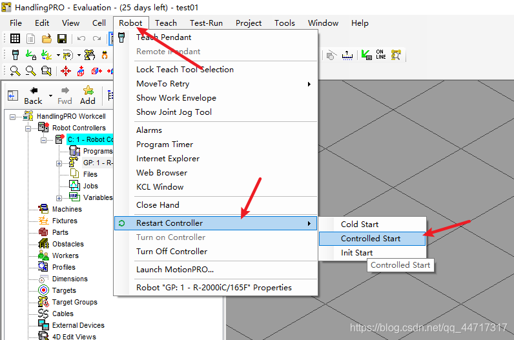Click the Undo arrow icon
514x340 pixels.
(x=81, y=39)
